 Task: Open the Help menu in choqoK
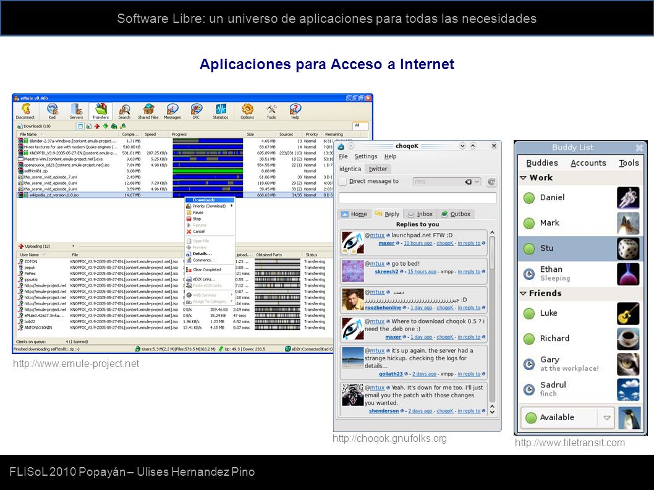point(391,156)
